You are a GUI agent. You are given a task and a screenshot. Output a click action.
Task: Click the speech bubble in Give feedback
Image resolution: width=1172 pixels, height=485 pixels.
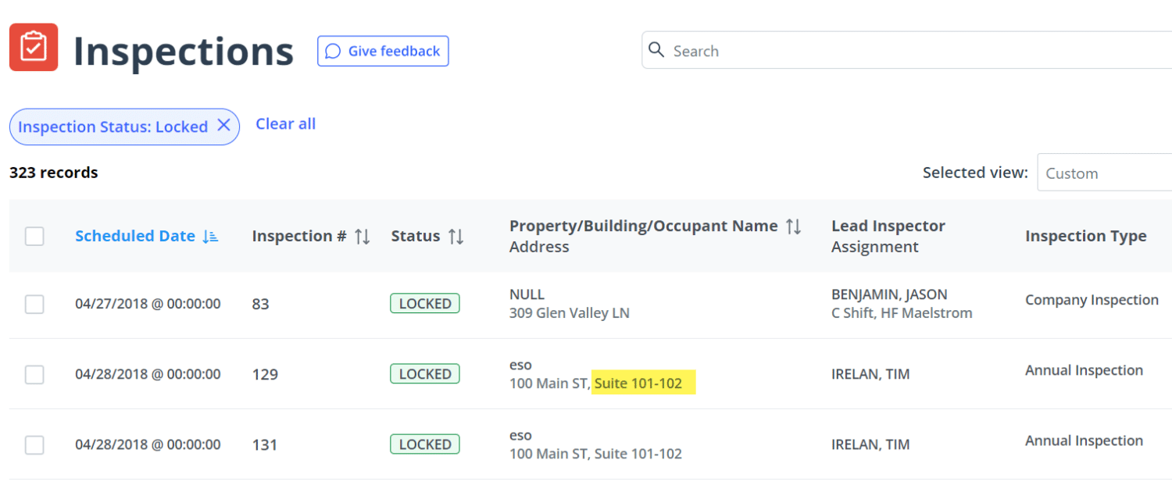point(333,52)
